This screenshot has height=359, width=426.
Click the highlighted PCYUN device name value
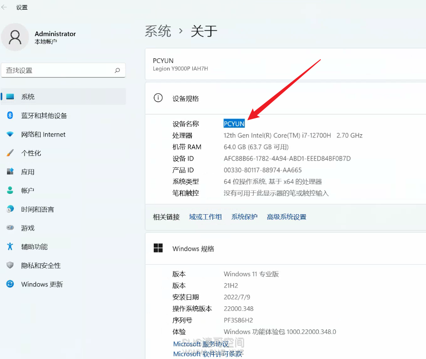(234, 124)
